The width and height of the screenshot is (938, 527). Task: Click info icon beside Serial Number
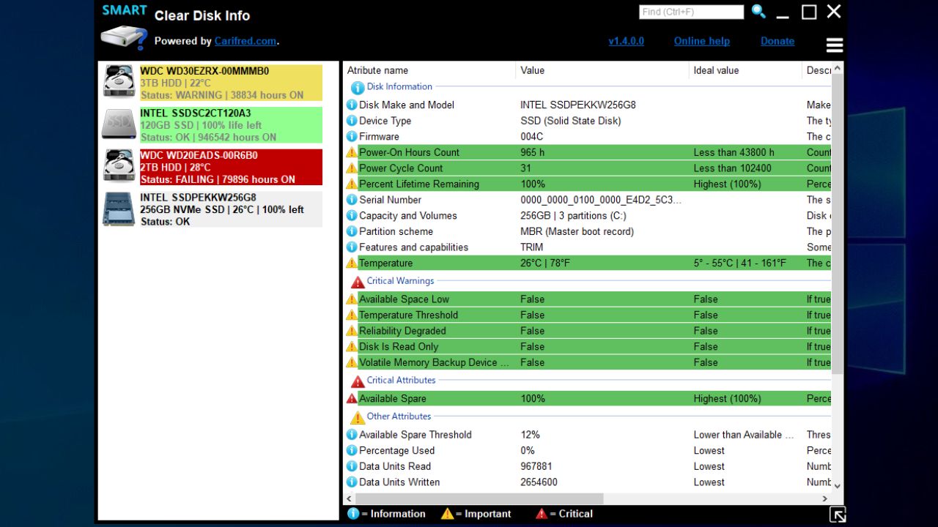(352, 200)
